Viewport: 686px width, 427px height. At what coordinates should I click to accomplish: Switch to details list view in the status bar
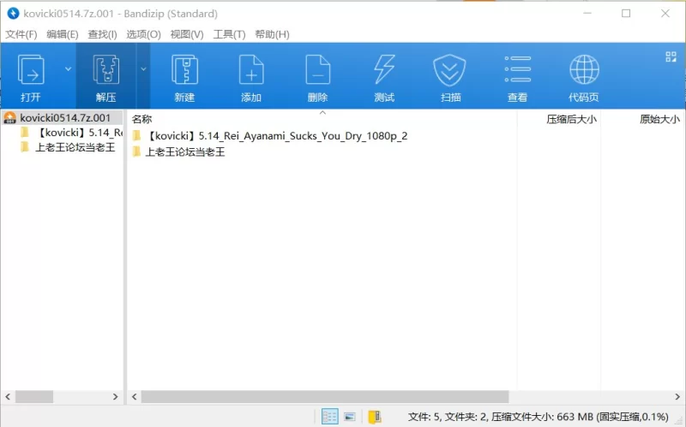tap(329, 417)
